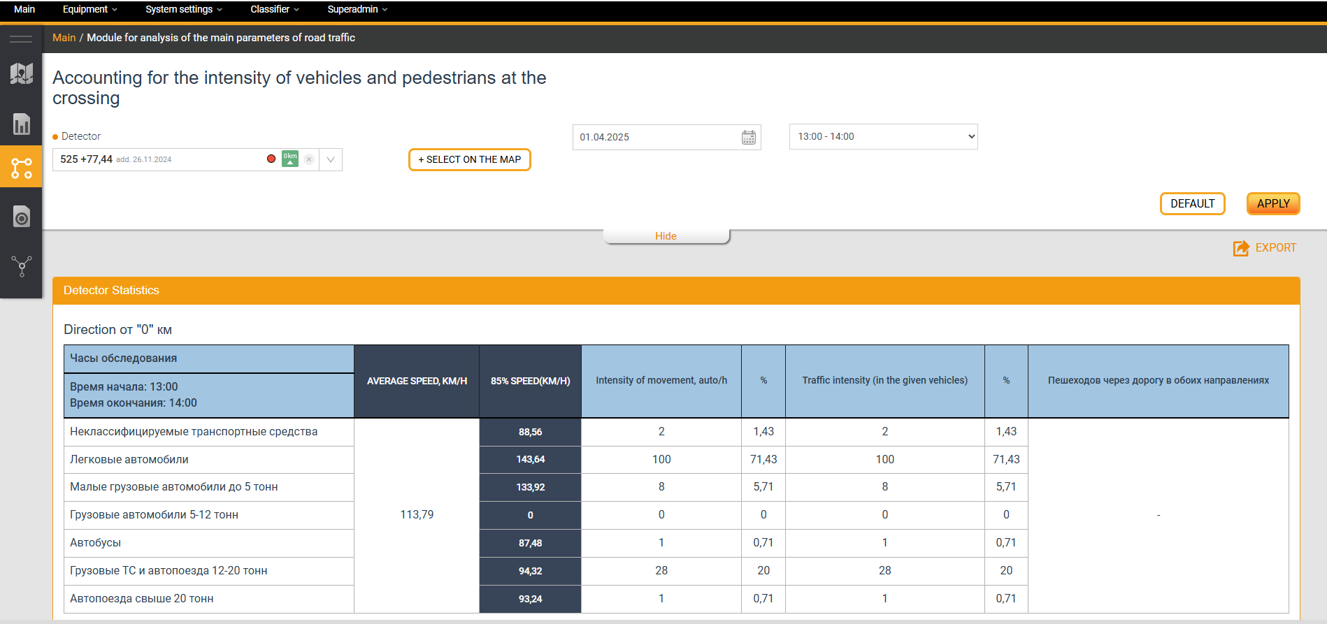
Task: Open the calendar date picker icon
Action: pyautogui.click(x=749, y=137)
